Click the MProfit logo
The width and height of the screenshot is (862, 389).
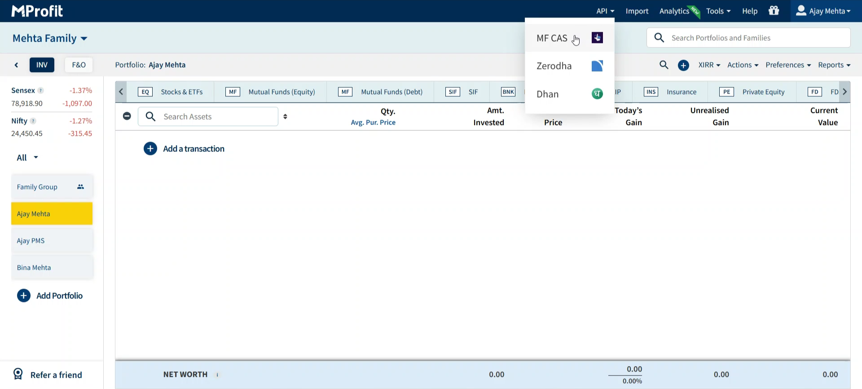coord(37,11)
